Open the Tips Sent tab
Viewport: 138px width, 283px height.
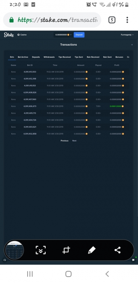pos(79,57)
